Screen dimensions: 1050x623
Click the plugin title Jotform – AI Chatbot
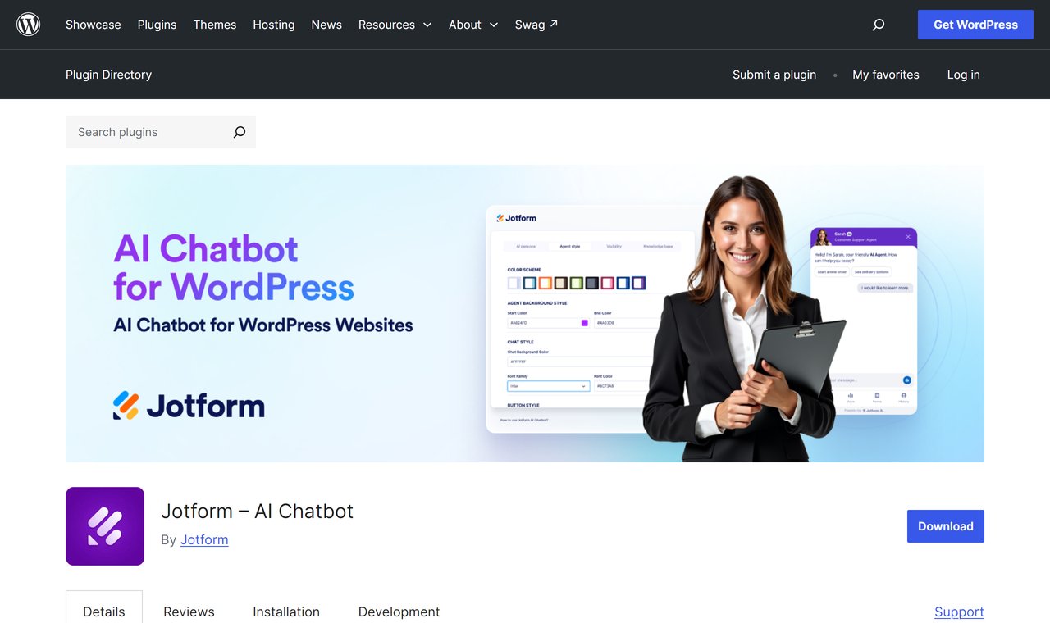click(x=258, y=511)
